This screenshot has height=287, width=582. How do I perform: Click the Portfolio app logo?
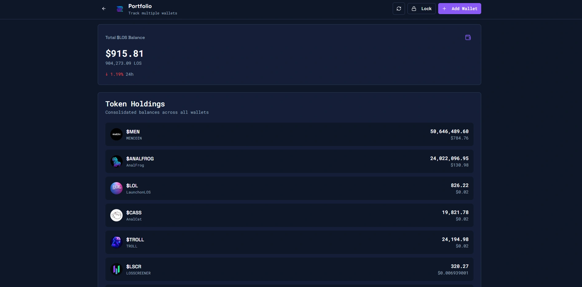pyautogui.click(x=120, y=9)
